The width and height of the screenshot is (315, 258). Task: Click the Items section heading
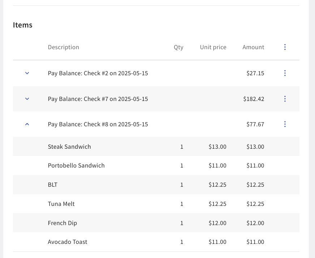22,25
